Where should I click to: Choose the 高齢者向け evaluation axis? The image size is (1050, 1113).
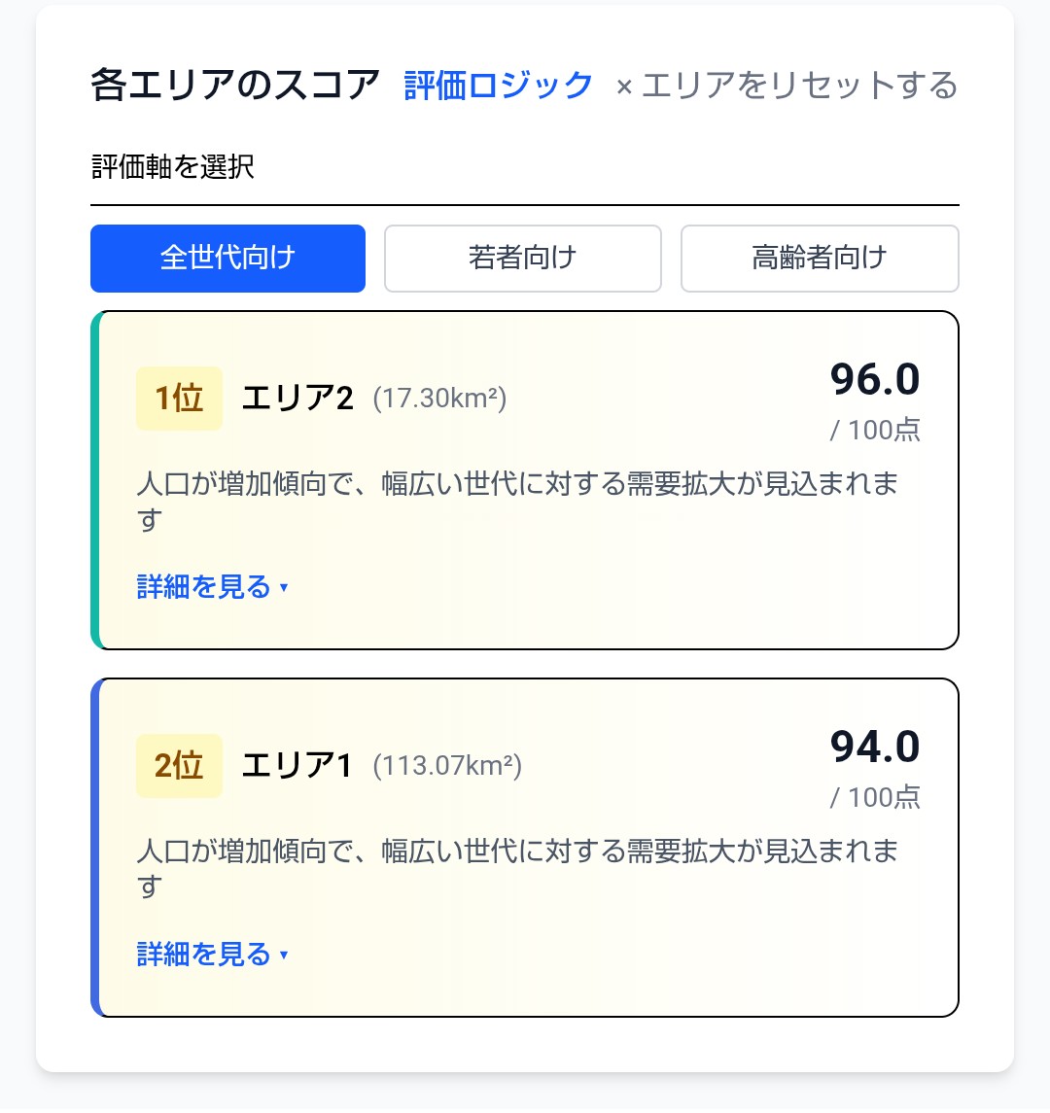point(820,259)
